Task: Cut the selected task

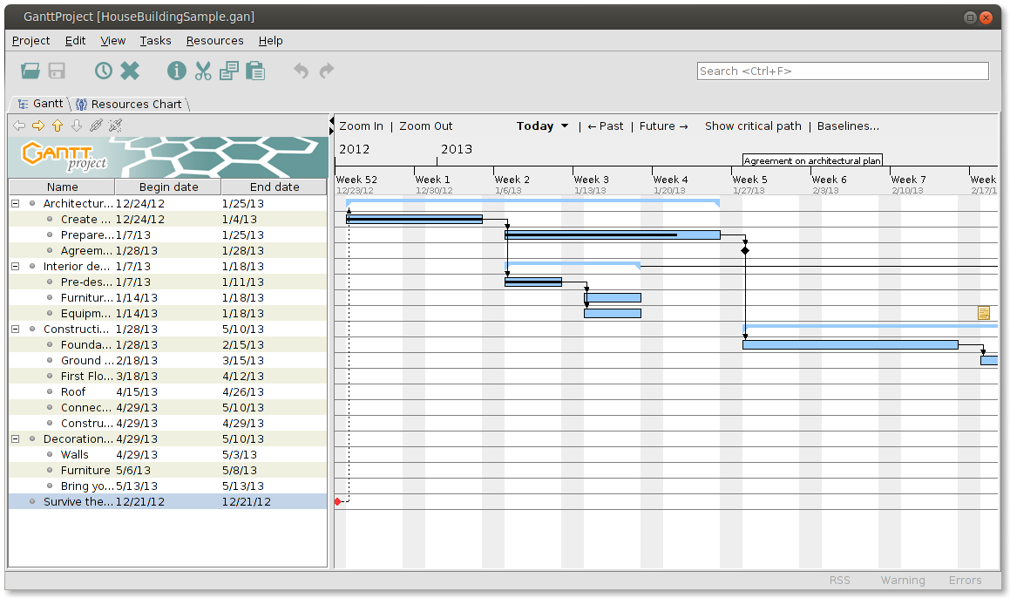Action: pos(203,71)
